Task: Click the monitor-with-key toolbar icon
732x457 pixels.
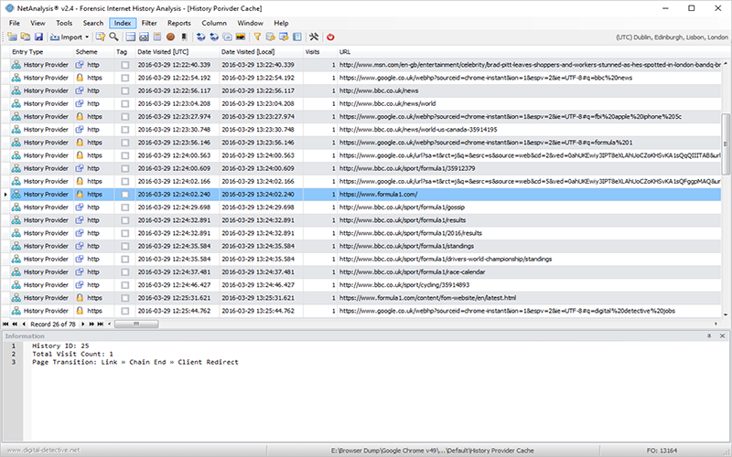Action: (284, 37)
